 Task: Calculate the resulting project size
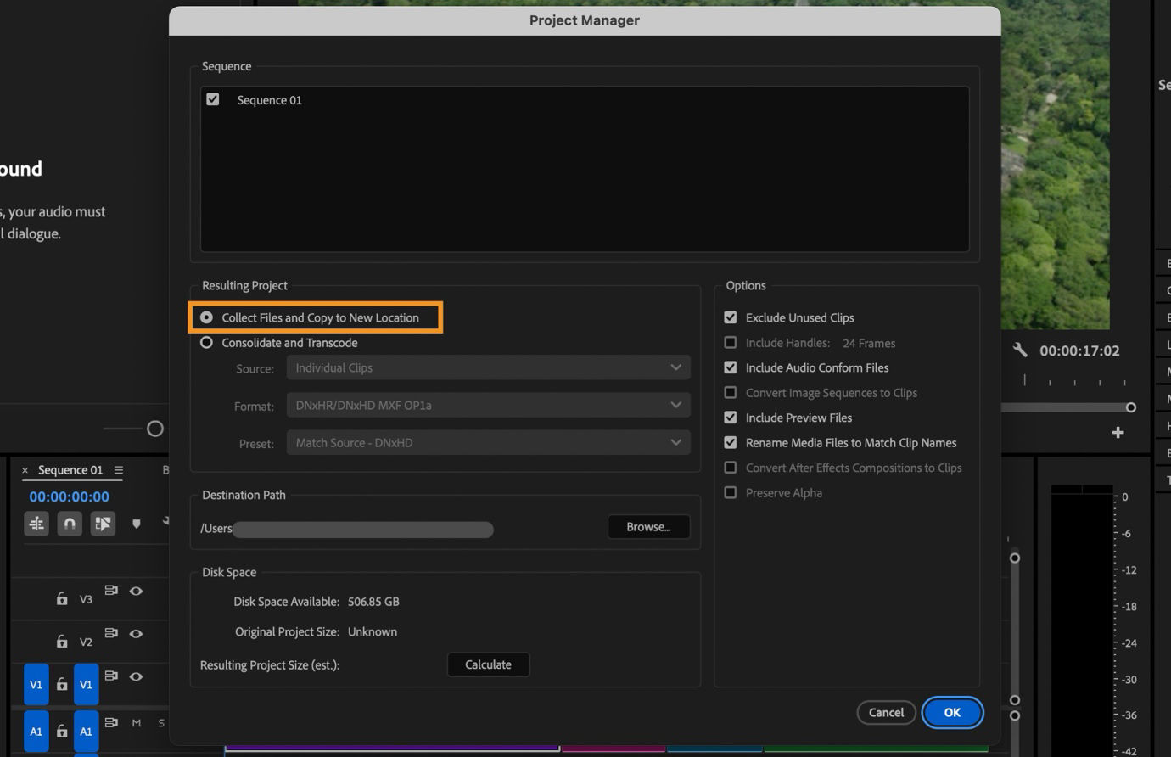[x=488, y=664]
